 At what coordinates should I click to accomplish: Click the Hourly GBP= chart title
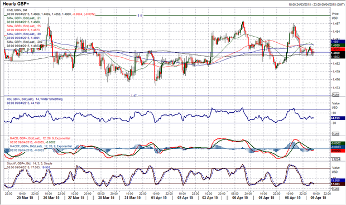(x=16, y=4)
